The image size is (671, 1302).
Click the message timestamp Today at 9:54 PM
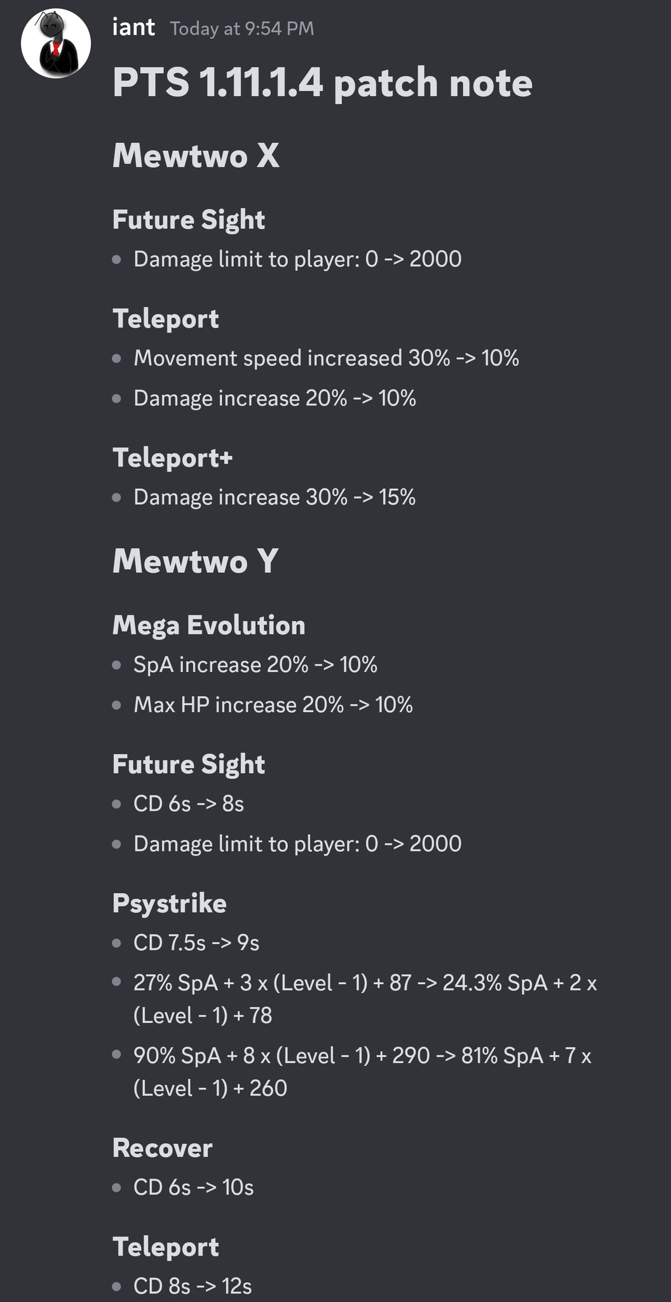pyautogui.click(x=242, y=29)
